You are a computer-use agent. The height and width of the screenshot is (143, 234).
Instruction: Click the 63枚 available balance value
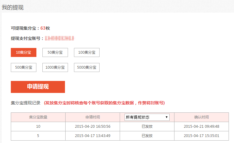45,28
